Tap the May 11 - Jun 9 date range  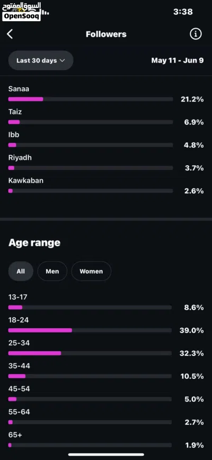point(178,61)
